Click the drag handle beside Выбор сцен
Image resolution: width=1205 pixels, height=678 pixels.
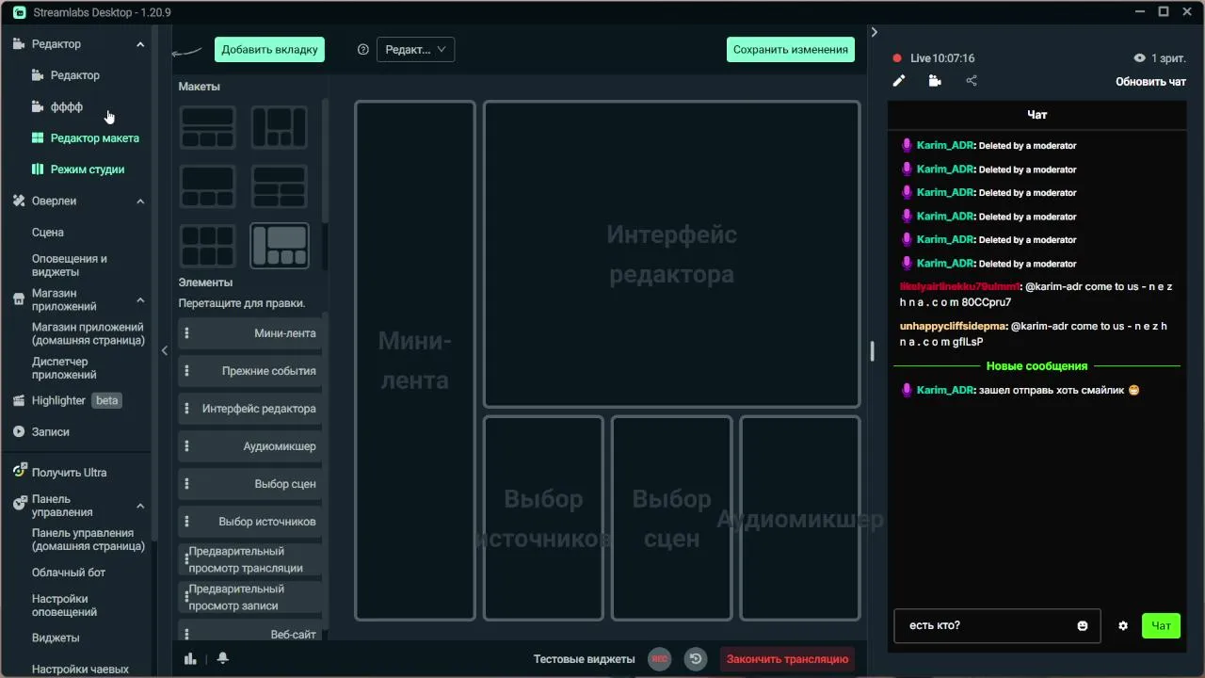coord(187,484)
